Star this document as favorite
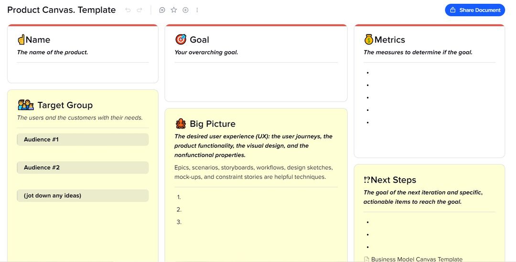The height and width of the screenshot is (262, 516). click(174, 10)
